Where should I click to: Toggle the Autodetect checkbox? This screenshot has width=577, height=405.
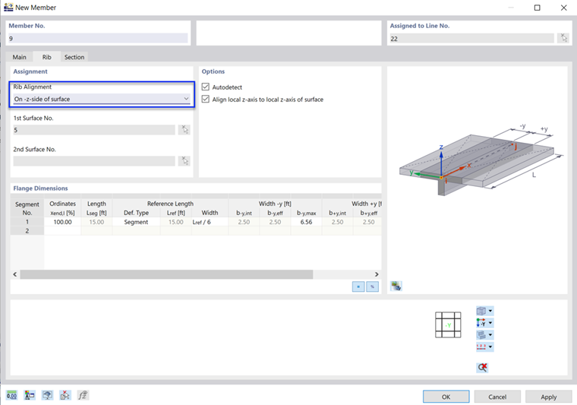(205, 87)
